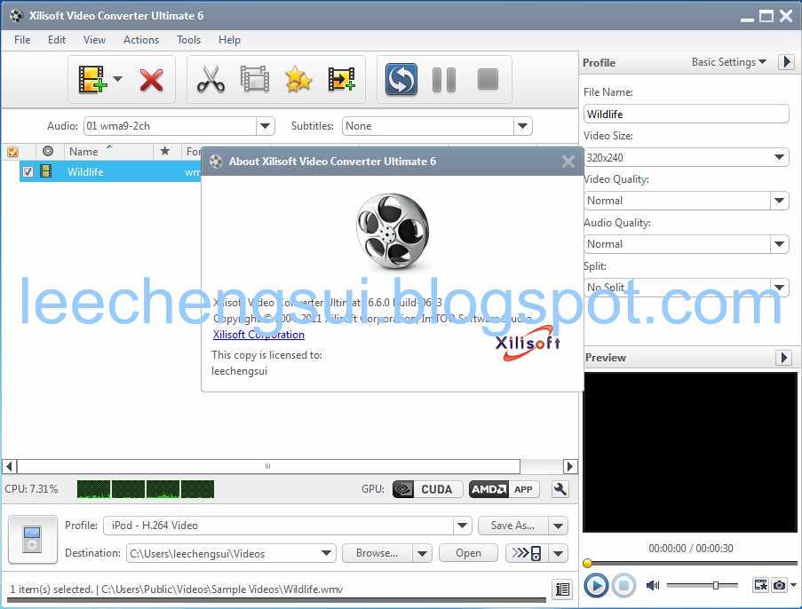Viewport: 802px width, 609px height.
Task: Click the Open destination button
Action: [468, 553]
